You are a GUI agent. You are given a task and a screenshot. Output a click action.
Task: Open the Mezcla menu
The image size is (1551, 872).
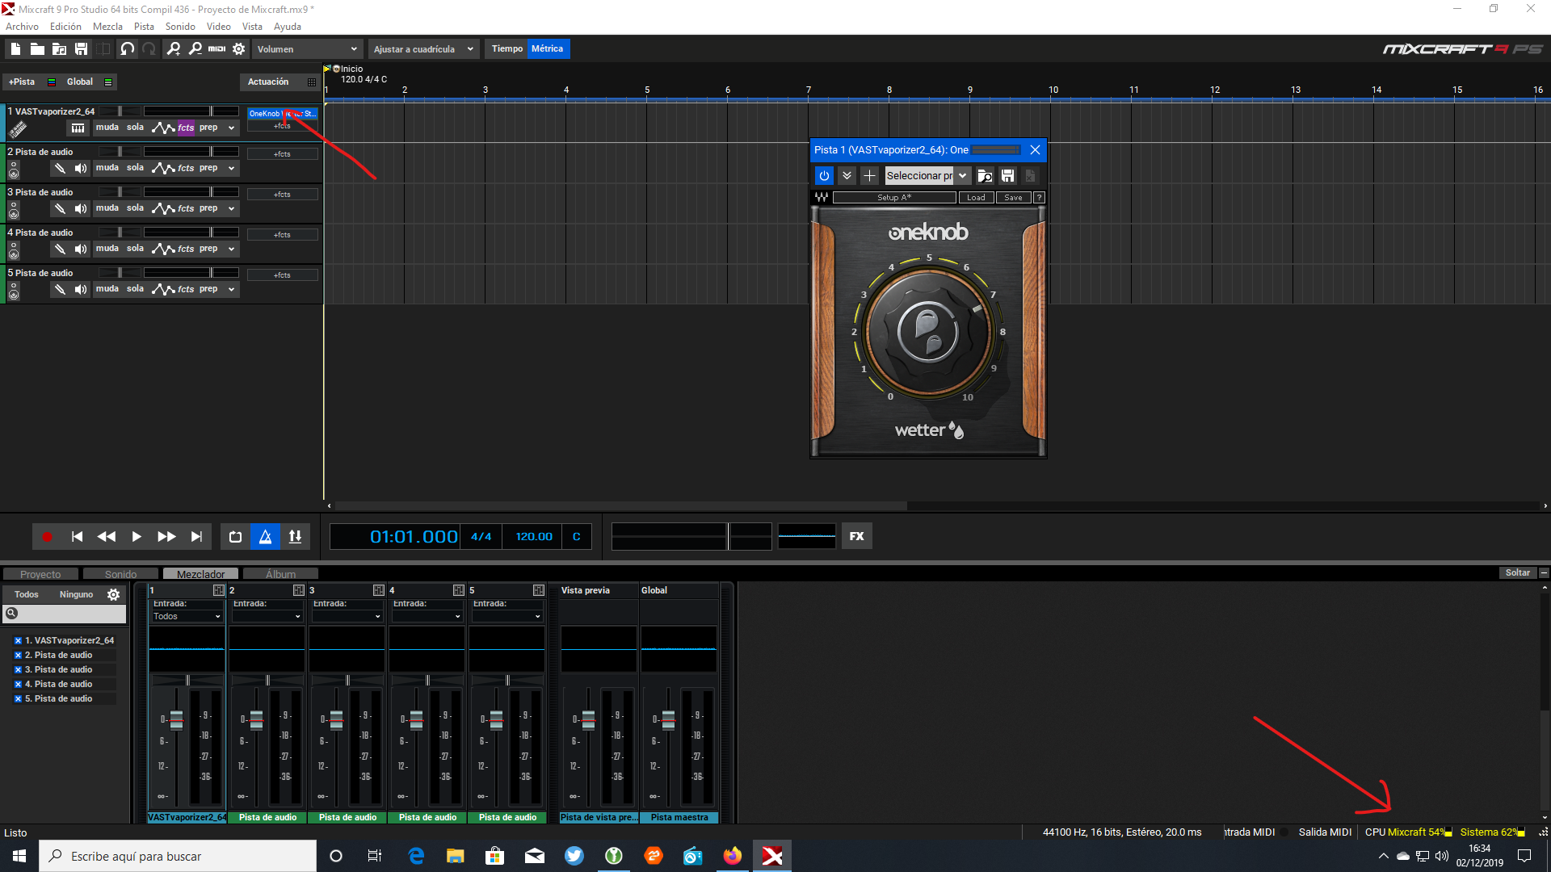point(107,27)
